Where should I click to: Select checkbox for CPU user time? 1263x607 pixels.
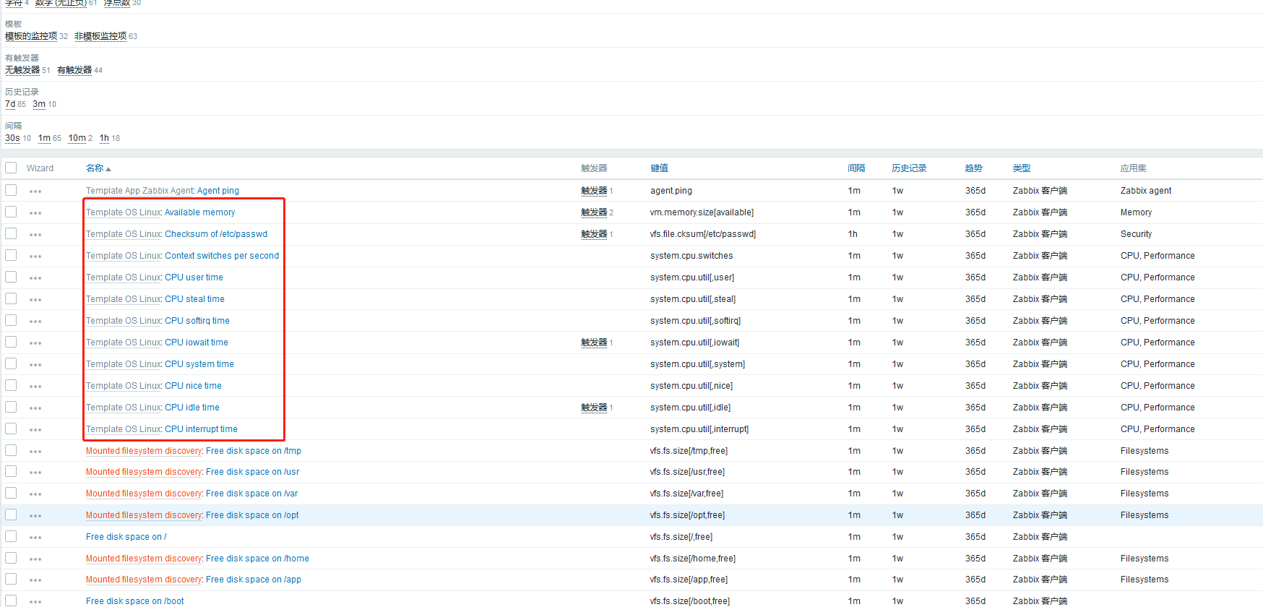click(11, 277)
